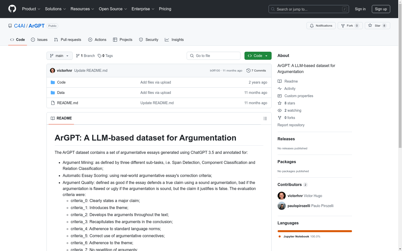Fork the repository

tap(350, 26)
